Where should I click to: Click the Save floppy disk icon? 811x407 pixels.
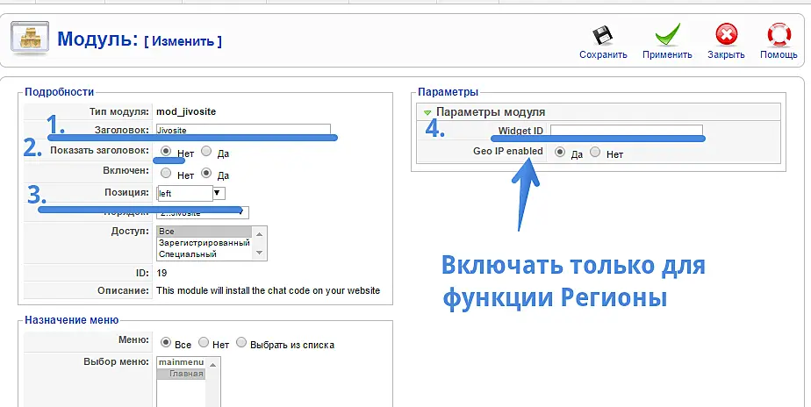tap(603, 36)
